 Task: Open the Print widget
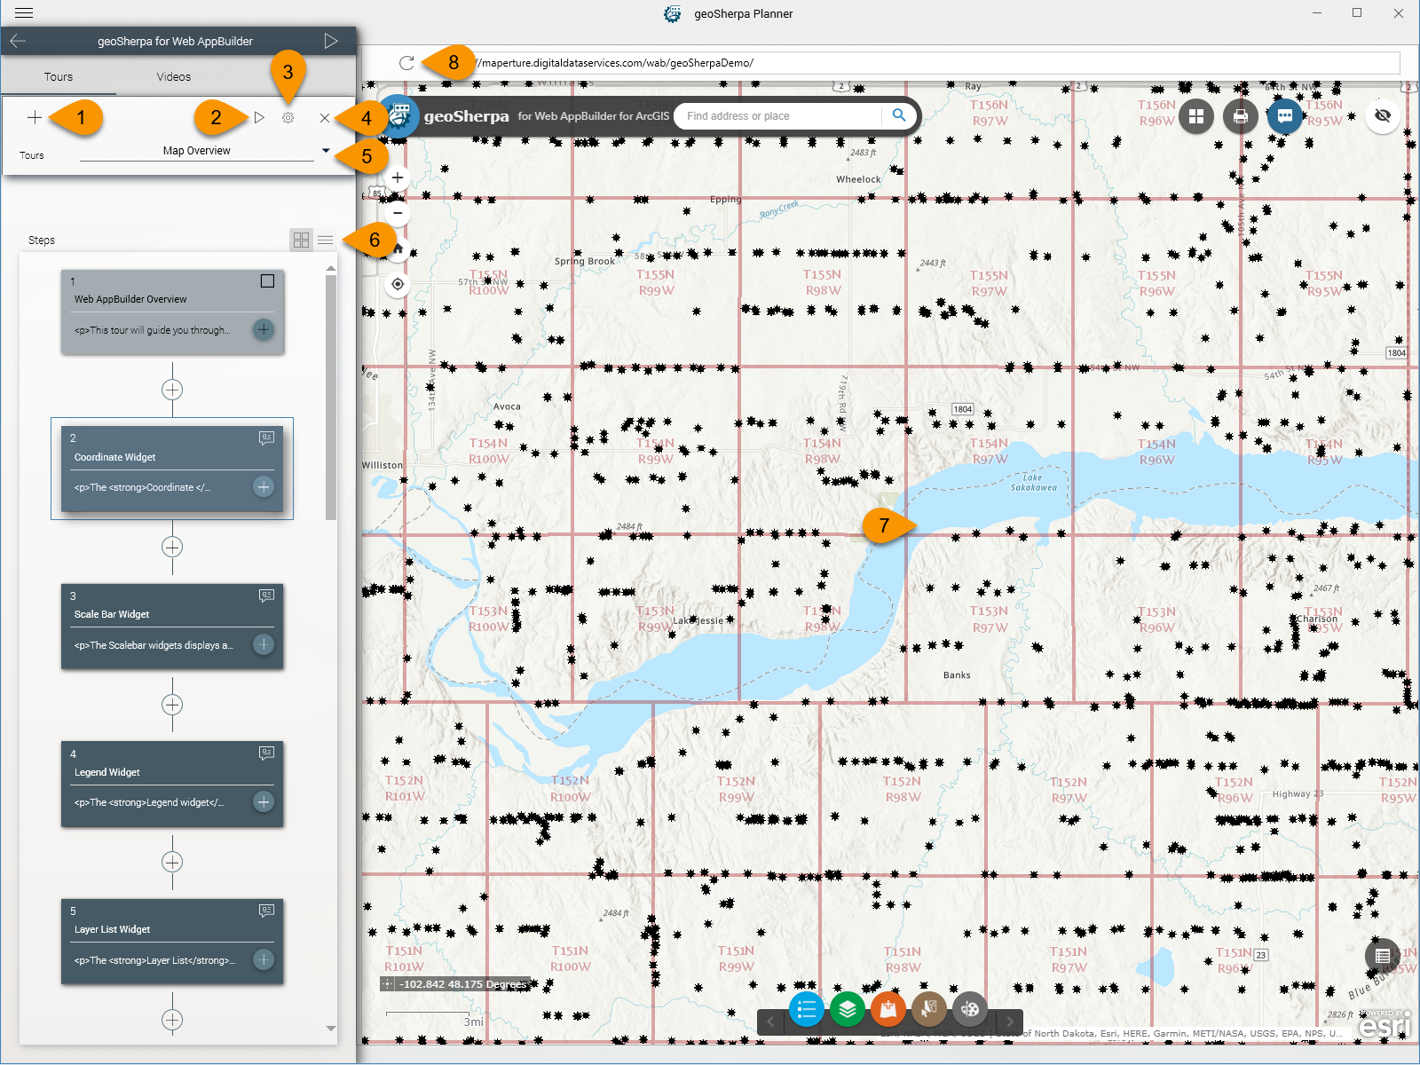1241,116
